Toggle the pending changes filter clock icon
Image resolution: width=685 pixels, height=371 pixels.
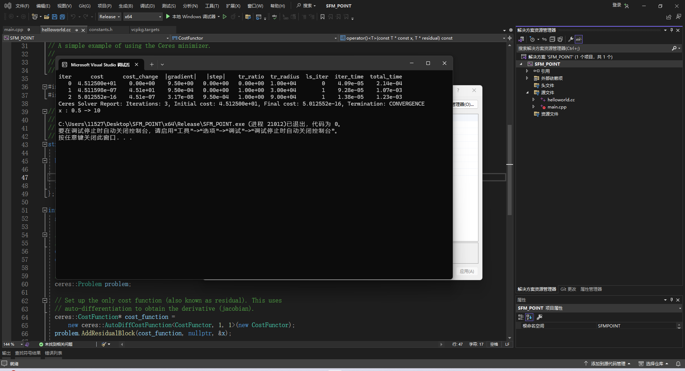coord(533,39)
